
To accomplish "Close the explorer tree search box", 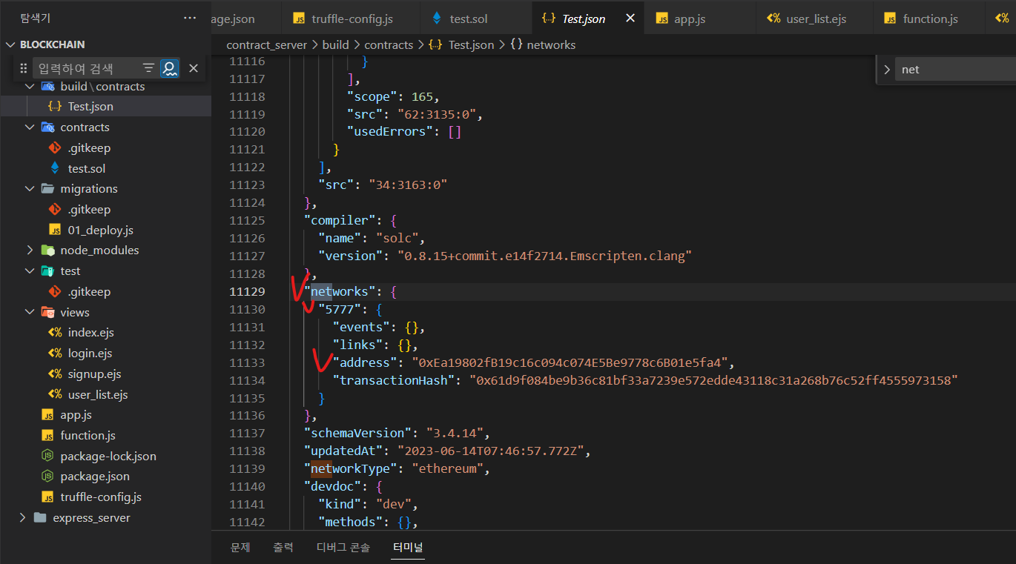I will [x=194, y=68].
